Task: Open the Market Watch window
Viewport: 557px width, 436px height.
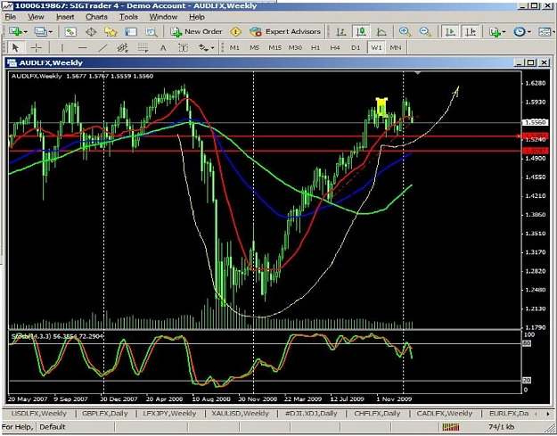Action: pyautogui.click(x=70, y=31)
